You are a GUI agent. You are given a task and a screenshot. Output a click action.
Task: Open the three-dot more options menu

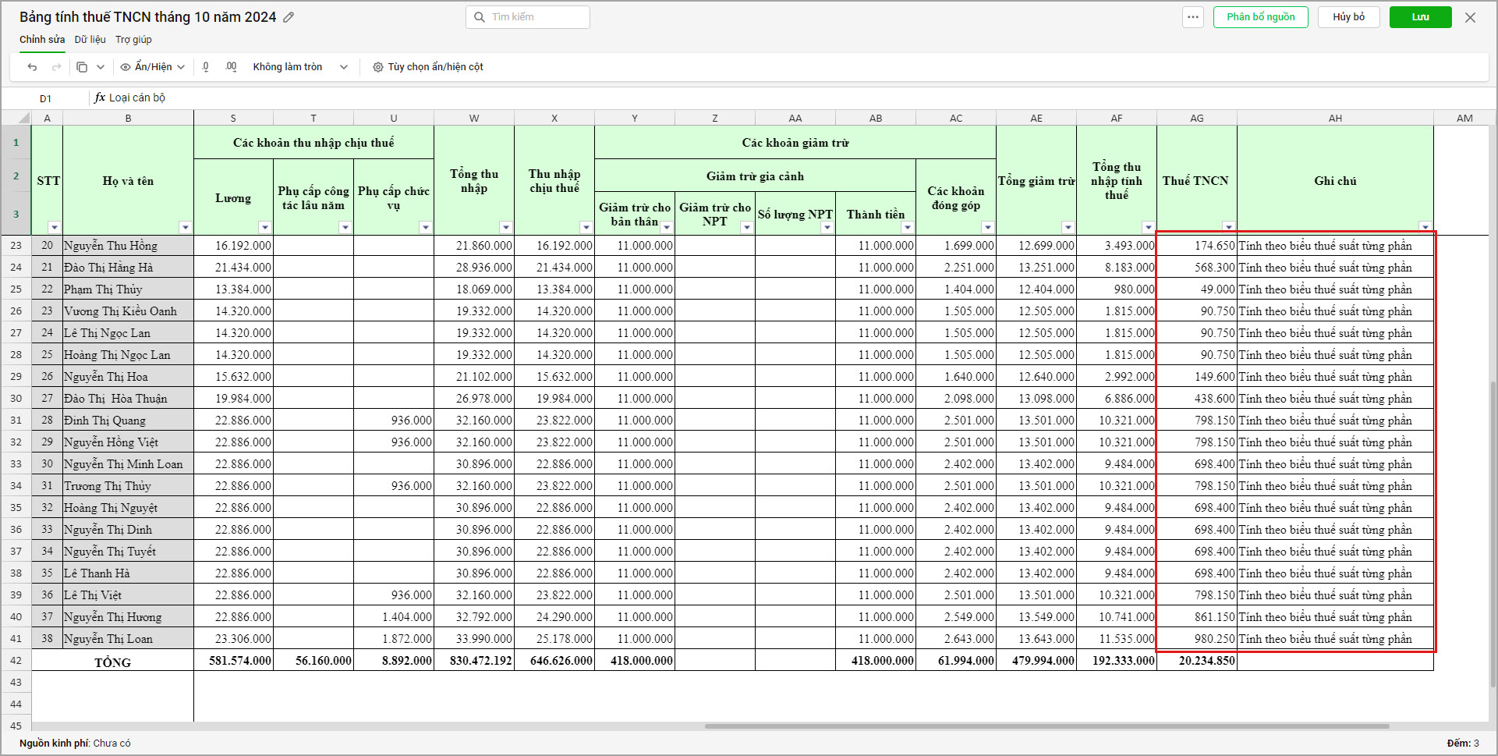pos(1193,17)
